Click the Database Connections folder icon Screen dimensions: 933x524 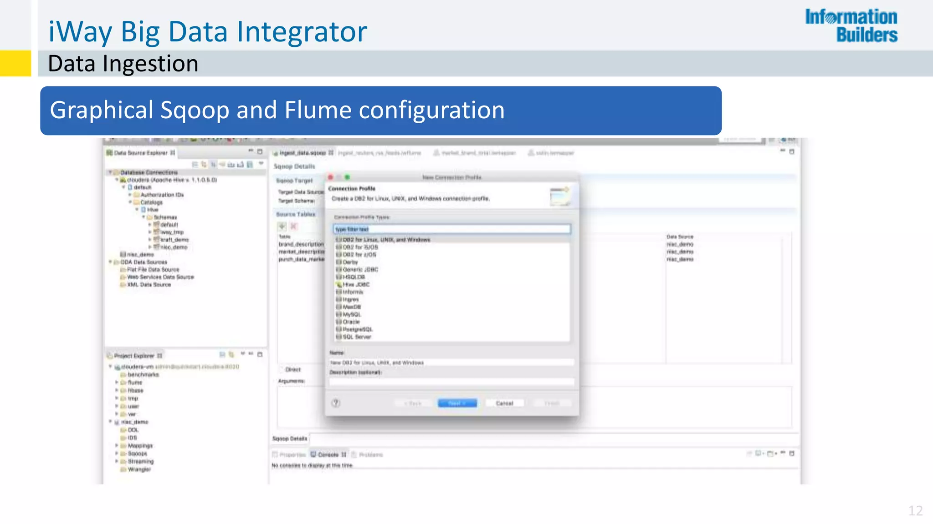117,172
